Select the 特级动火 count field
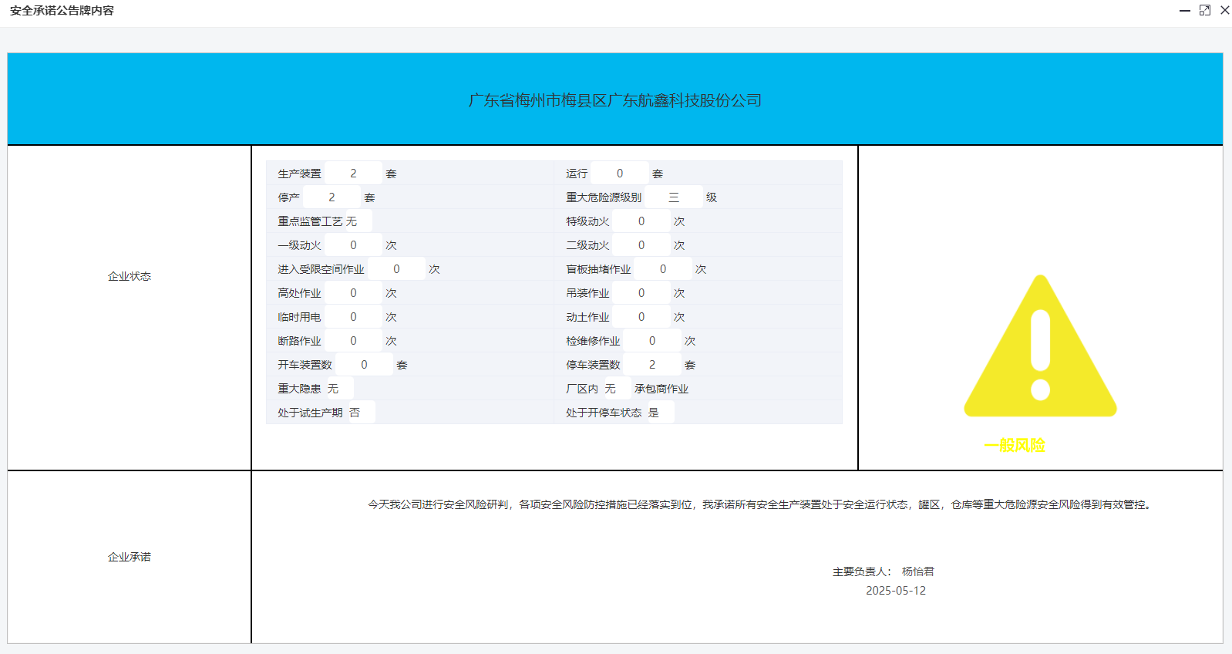The image size is (1232, 654). [x=641, y=221]
